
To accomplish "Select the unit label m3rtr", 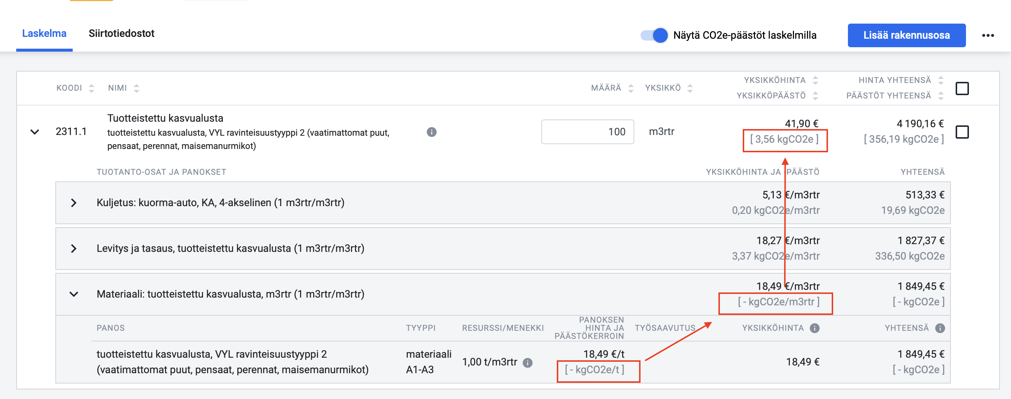I will click(x=662, y=131).
